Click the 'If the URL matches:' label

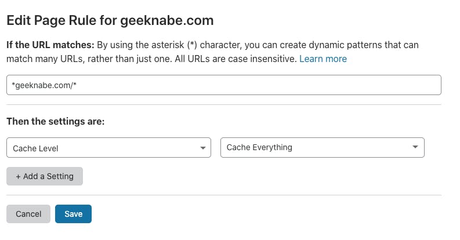pyautogui.click(x=50, y=45)
